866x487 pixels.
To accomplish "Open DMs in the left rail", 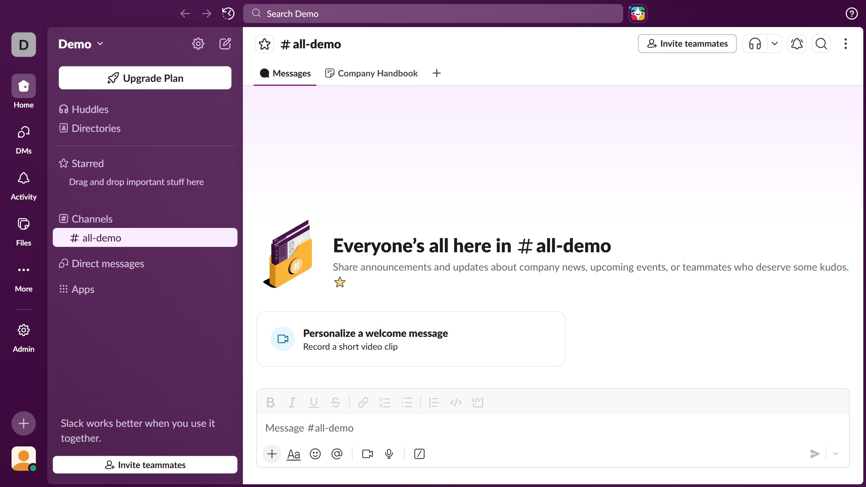I will pos(24,140).
